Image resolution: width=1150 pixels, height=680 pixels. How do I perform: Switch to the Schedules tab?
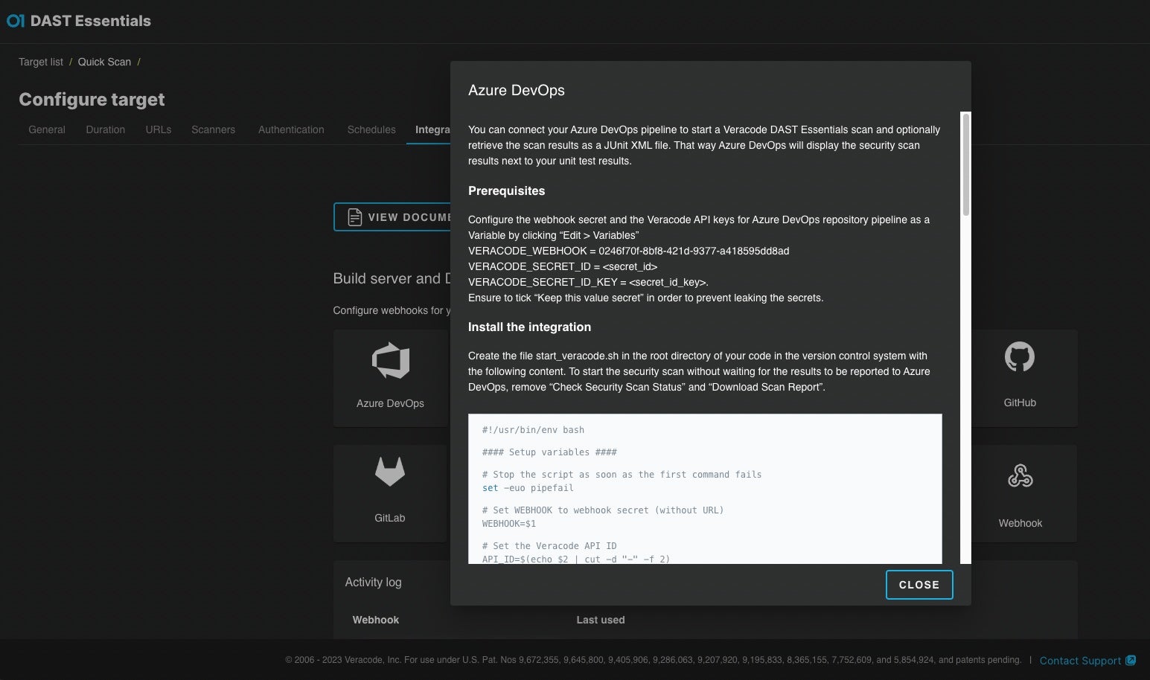[x=371, y=129]
